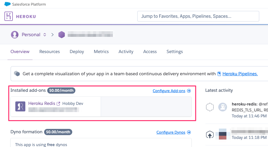This screenshot has width=268, height=147.
Task: Click the blurred Redis instance name
Action: click(54, 110)
